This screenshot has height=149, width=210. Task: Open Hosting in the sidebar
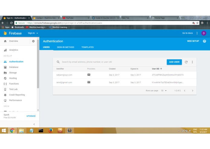13,78
